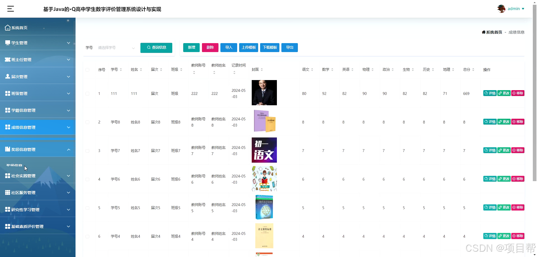Expand the 学生管理 menu chevron
This screenshot has width=537, height=257.
click(69, 43)
